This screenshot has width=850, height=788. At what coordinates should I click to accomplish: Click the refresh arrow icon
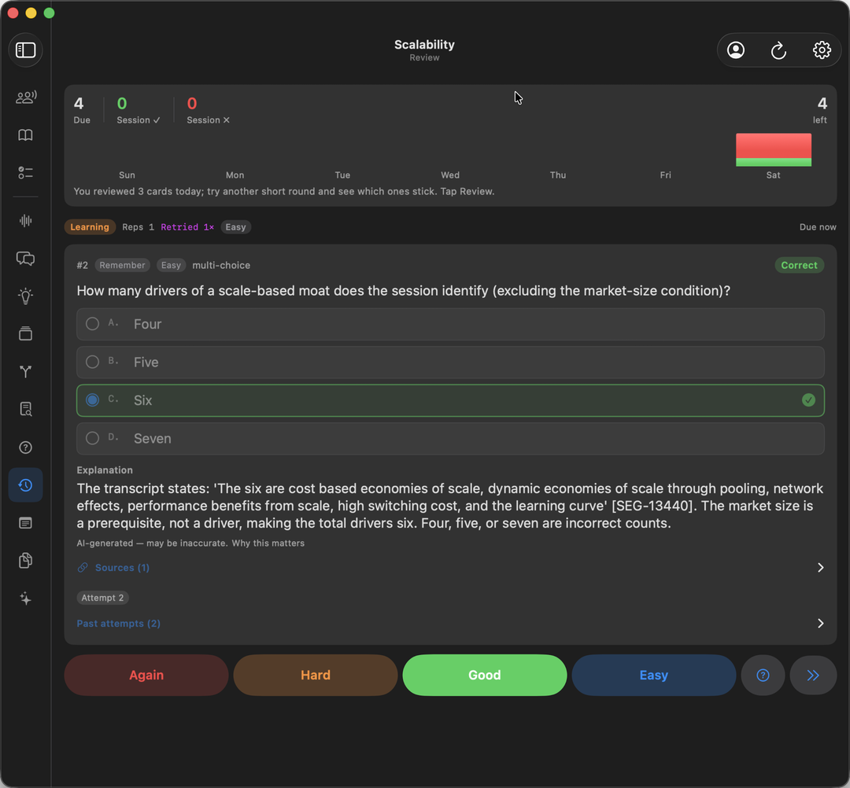(x=778, y=50)
